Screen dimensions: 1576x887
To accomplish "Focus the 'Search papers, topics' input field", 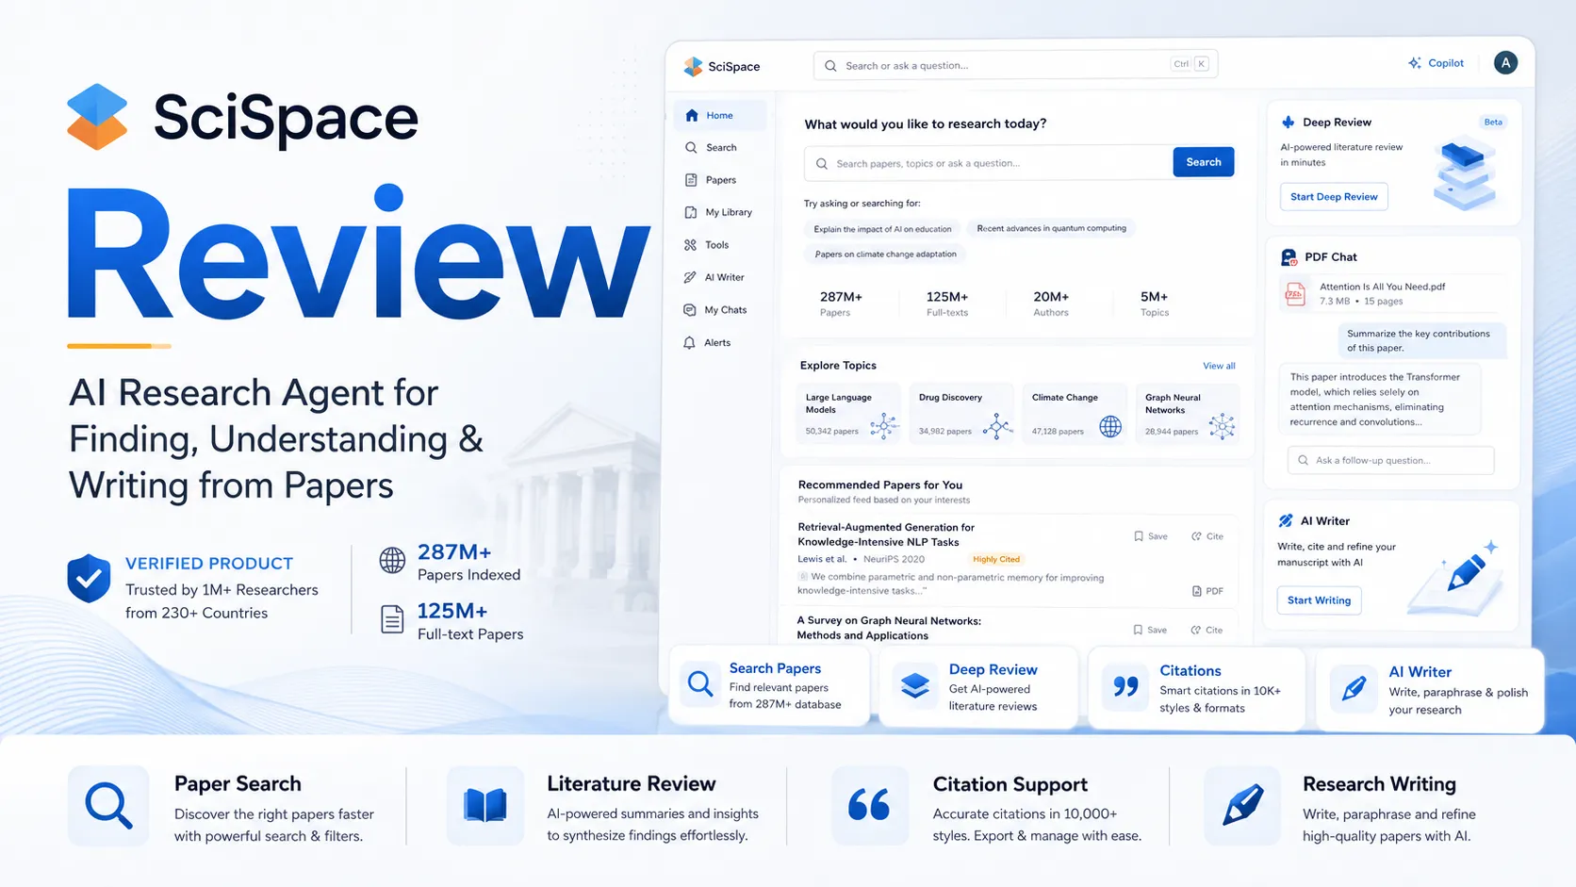I will pyautogui.click(x=988, y=163).
